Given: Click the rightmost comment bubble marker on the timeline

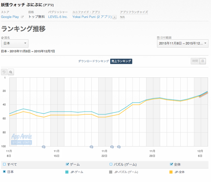Looking at the screenshot, I should pyautogui.click(x=119, y=147).
